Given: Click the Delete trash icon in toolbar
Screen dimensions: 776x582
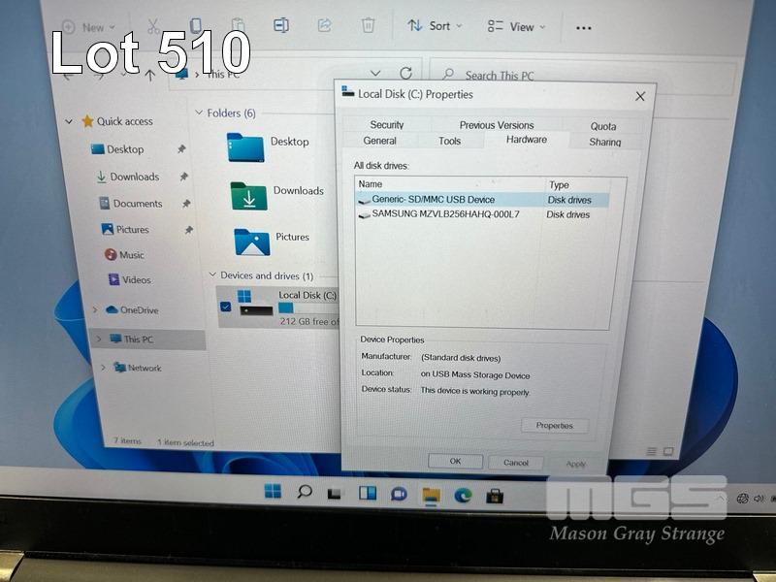Looking at the screenshot, I should 369,25.
